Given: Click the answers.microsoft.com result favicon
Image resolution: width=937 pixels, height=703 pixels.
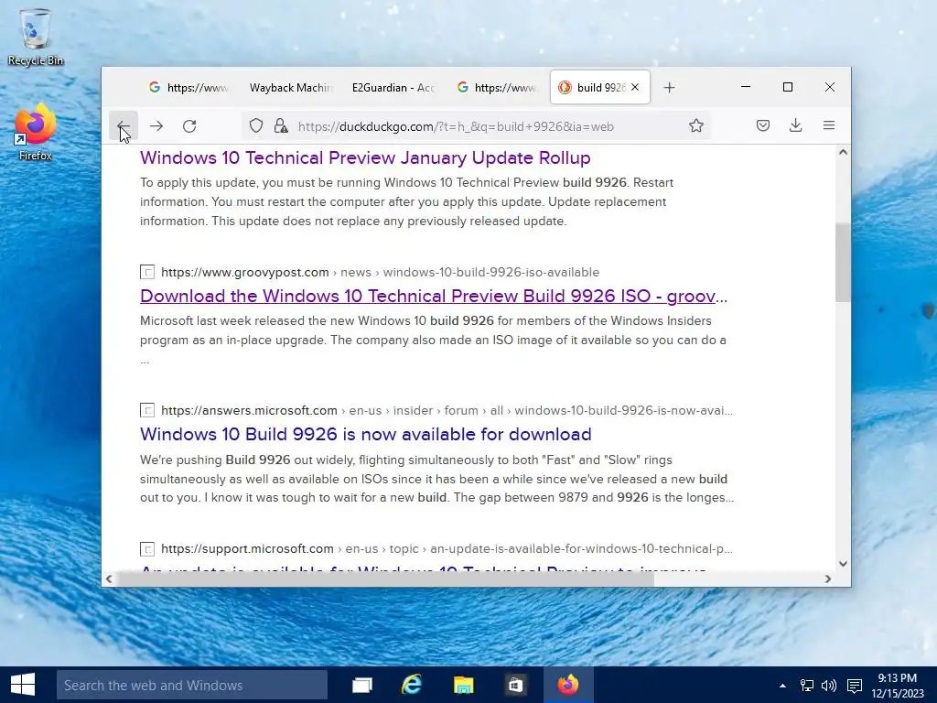Looking at the screenshot, I should [147, 410].
